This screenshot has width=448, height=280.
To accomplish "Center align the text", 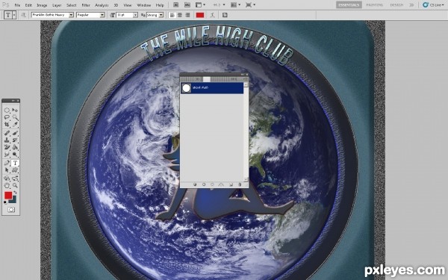I will 180,15.
